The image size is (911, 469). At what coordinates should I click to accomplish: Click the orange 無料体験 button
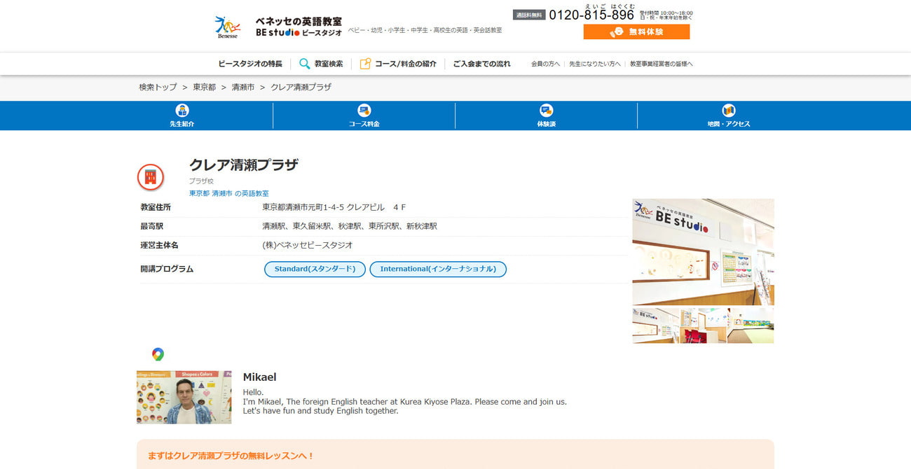point(636,31)
